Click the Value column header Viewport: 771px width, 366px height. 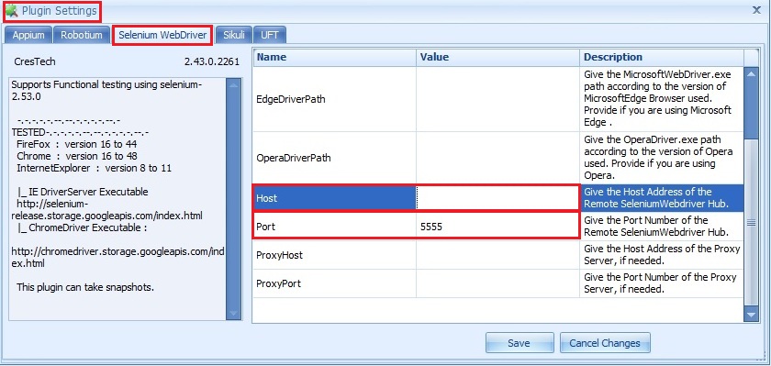(497, 57)
